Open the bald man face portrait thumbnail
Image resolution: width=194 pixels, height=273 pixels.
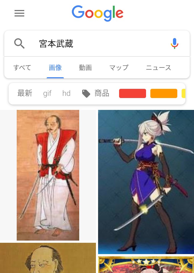pyautogui.click(x=48, y=258)
